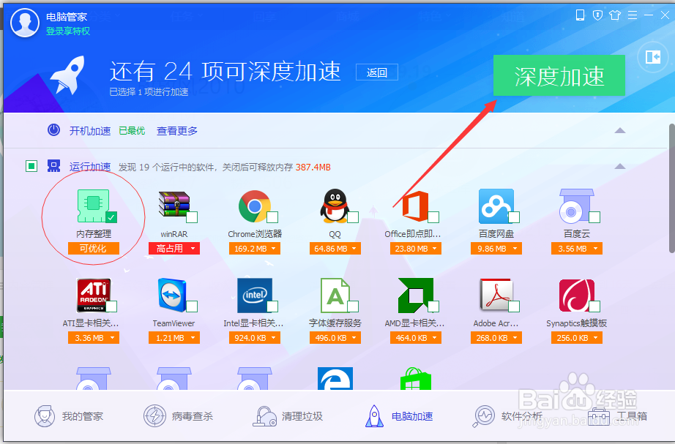675x444 pixels.
Task: Toggle the 运行加速 section checkbox
Action: pos(31,166)
